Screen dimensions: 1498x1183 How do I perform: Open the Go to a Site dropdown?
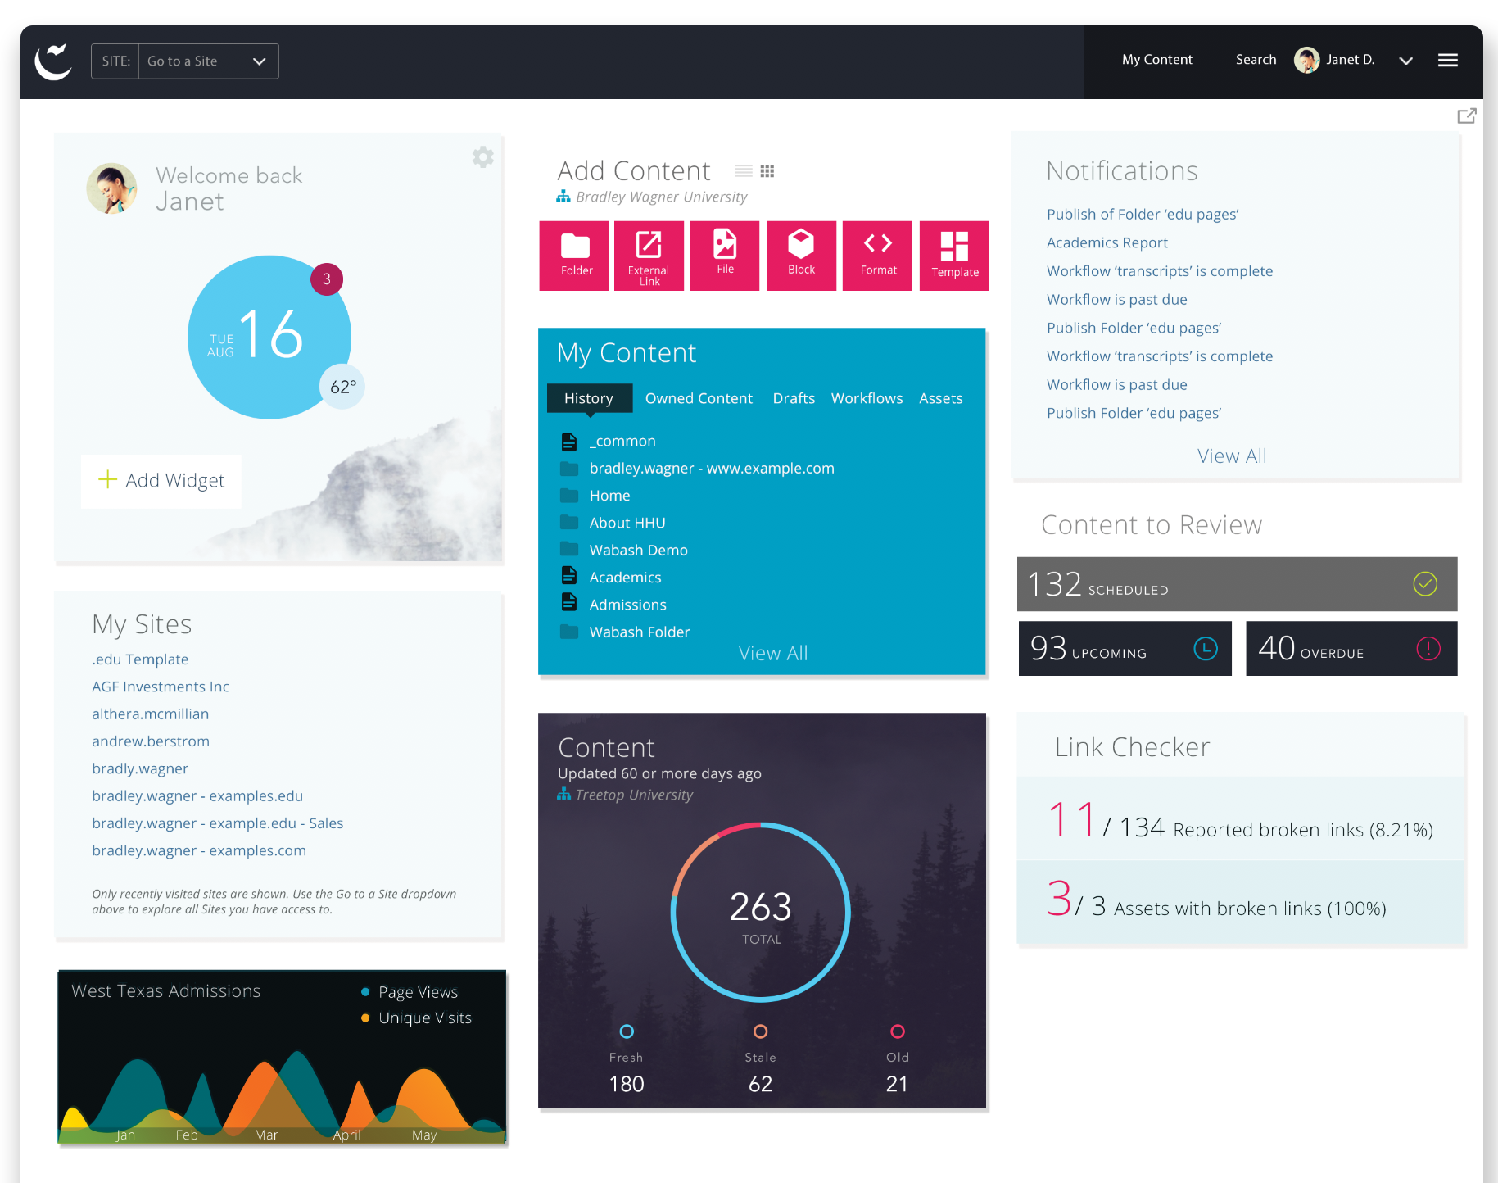[209, 61]
